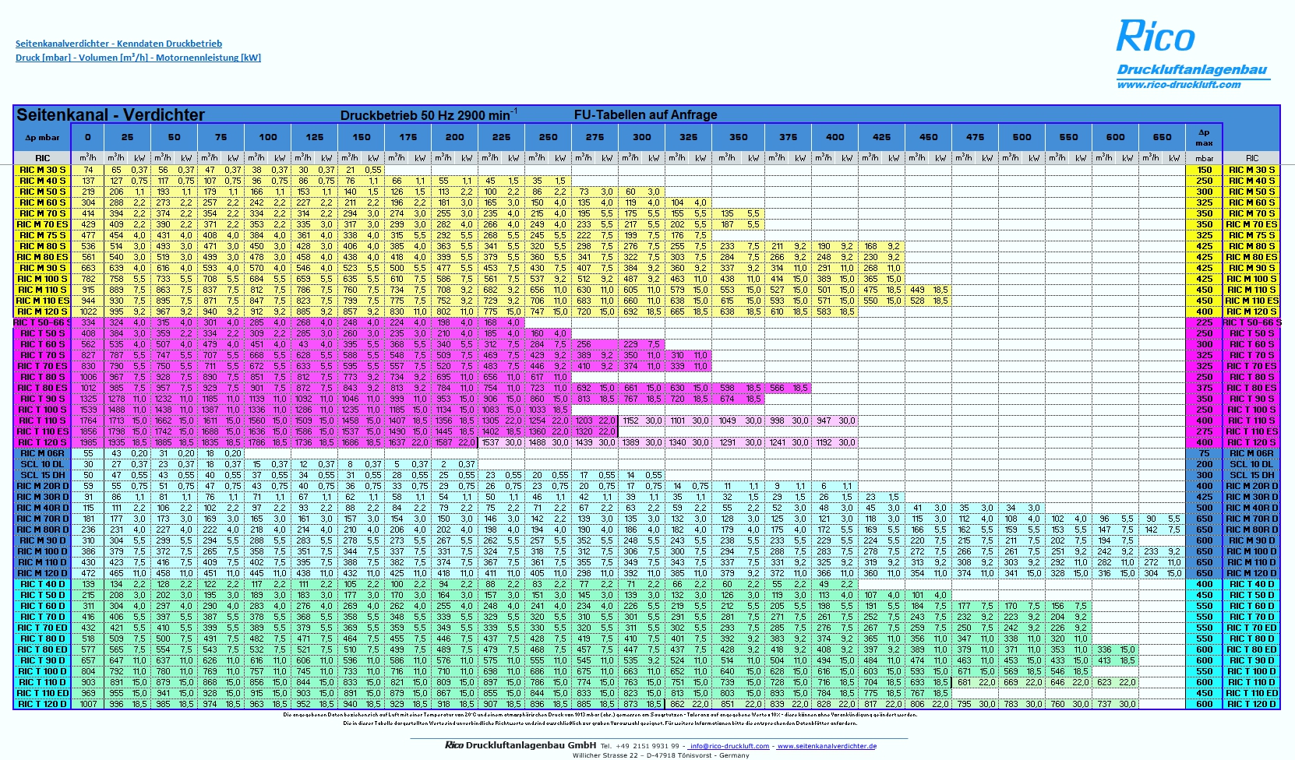The width and height of the screenshot is (1295, 760).
Task: Click the Δp max value 275 for RIC T 110 ES
Action: (x=1205, y=431)
